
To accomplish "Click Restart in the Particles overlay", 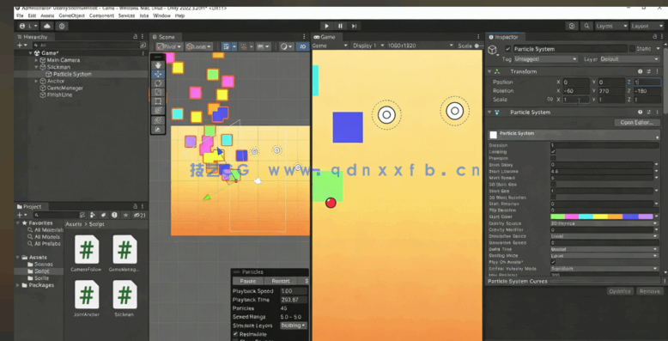I will (x=281, y=281).
